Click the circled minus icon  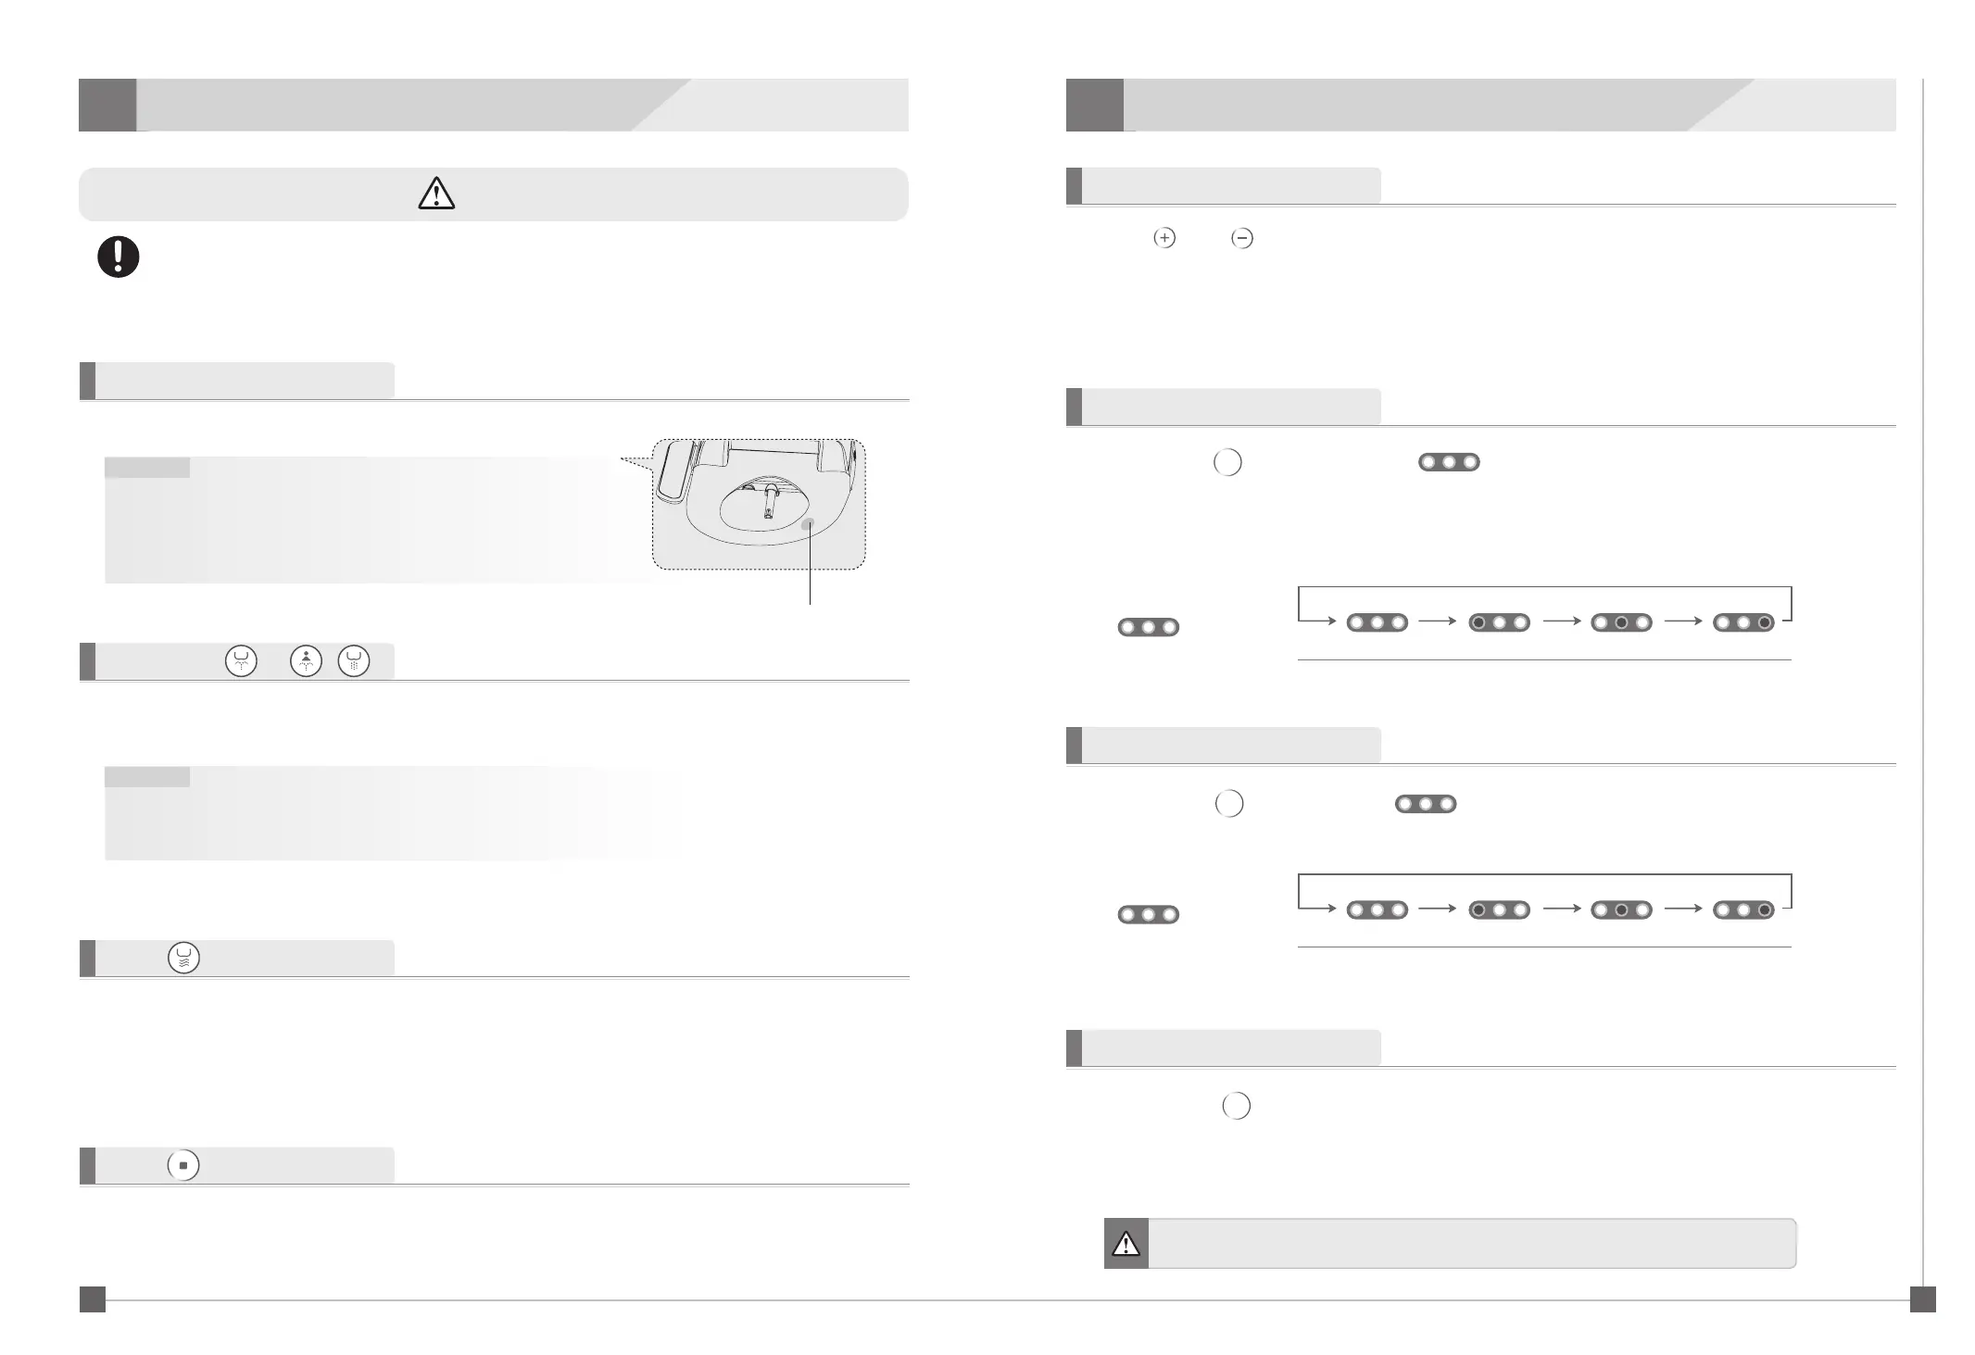pos(1242,238)
